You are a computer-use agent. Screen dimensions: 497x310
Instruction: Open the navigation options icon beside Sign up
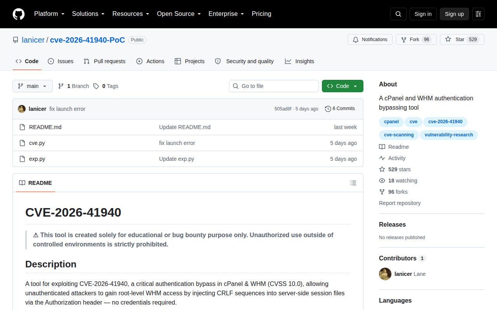click(478, 14)
